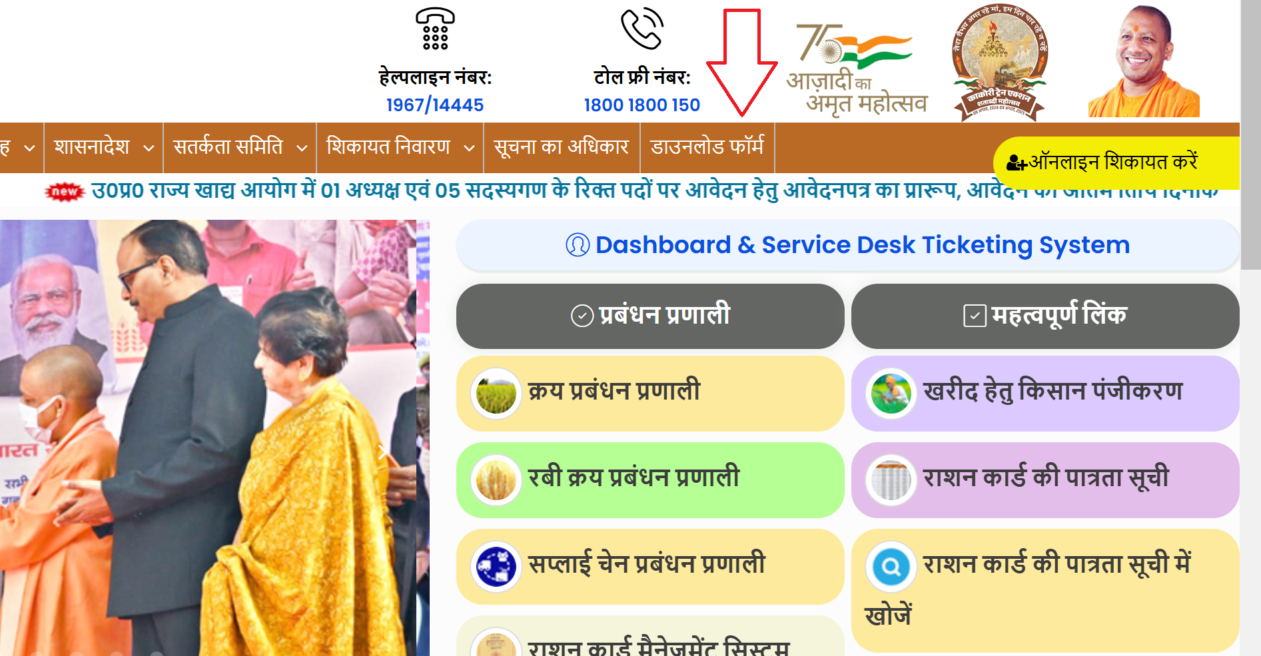The image size is (1261, 656).
Task: Expand the सतर्कता समिति dropdown menu
Action: pyautogui.click(x=240, y=147)
